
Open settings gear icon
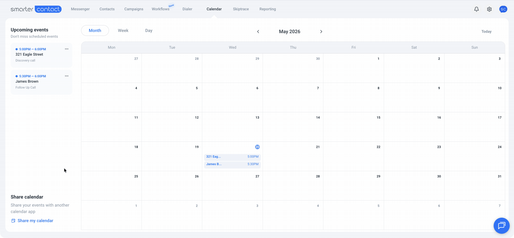coord(489,9)
